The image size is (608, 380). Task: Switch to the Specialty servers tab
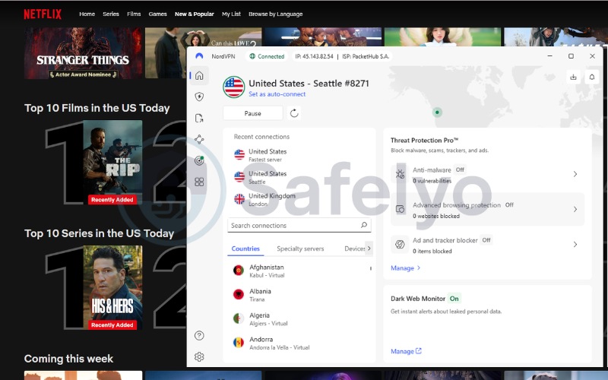tap(300, 249)
